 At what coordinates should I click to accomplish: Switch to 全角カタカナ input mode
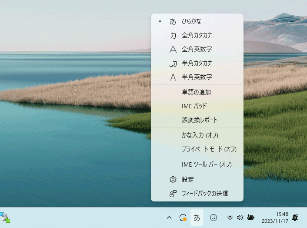click(x=197, y=35)
